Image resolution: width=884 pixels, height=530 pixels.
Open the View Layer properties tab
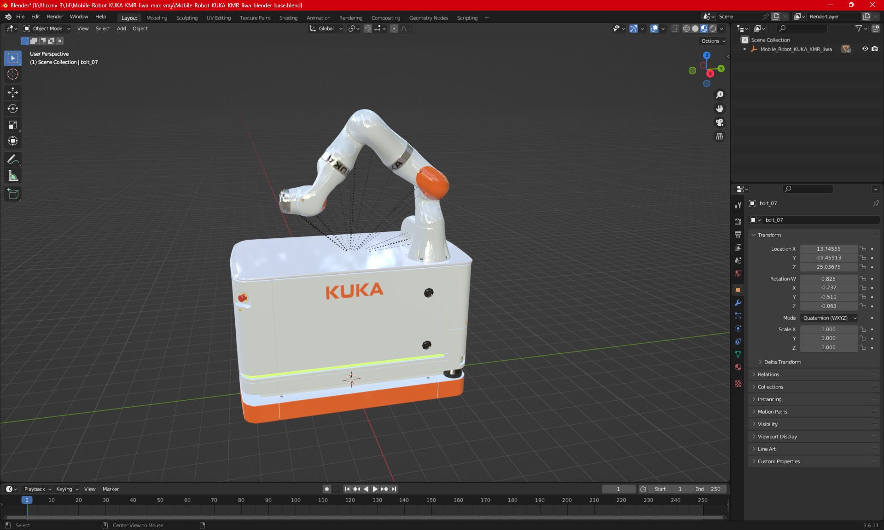(738, 247)
